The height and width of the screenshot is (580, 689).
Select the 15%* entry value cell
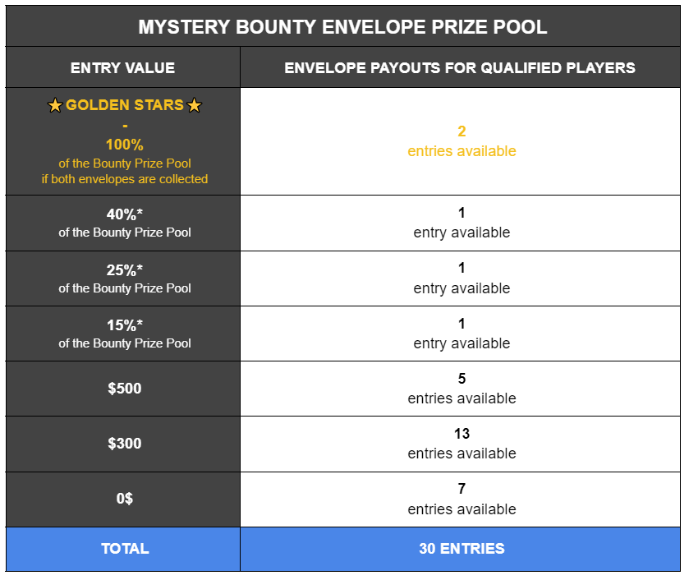[125, 334]
